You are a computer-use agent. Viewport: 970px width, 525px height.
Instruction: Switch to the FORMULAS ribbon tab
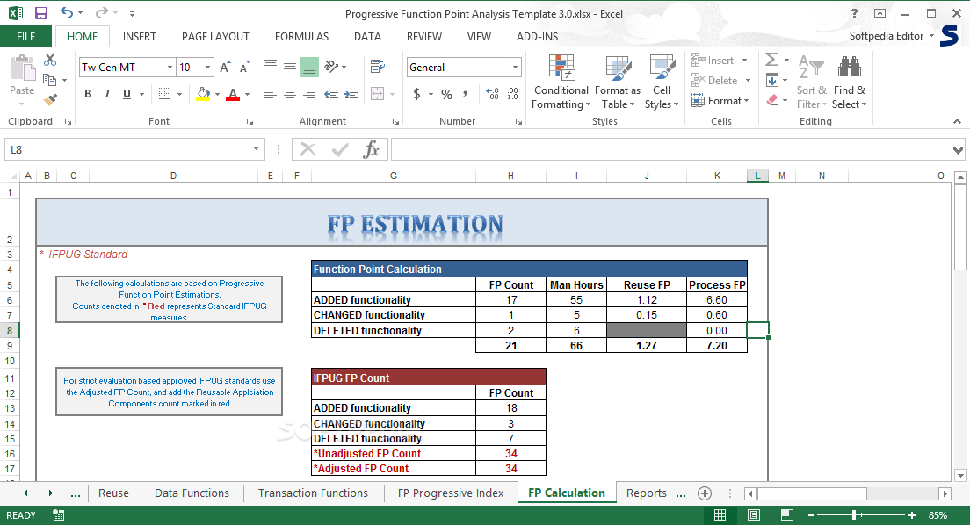pyautogui.click(x=302, y=37)
